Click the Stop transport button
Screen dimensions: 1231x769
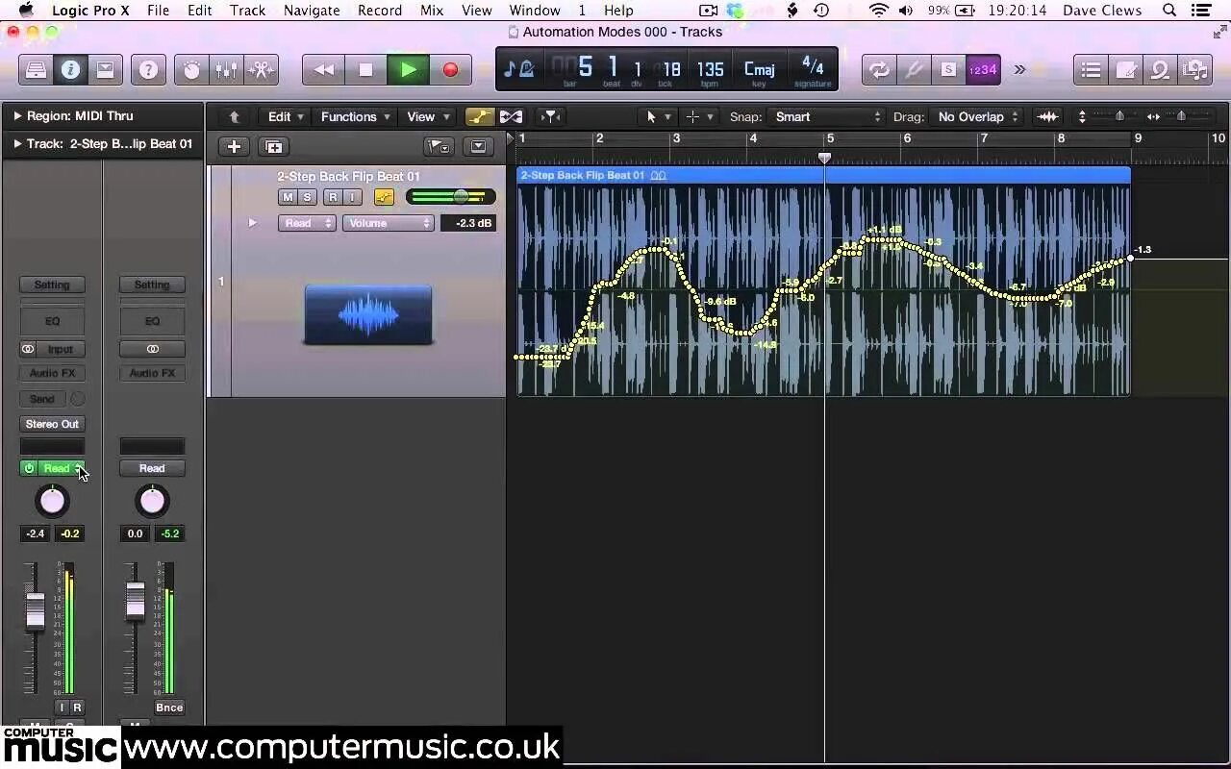tap(365, 70)
